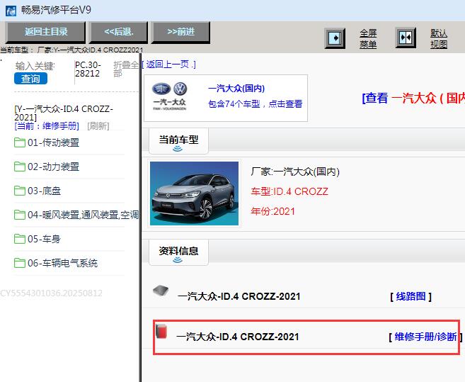Click the folder icon beside 04-暖风装置
The width and height of the screenshot is (465, 382).
[20, 215]
